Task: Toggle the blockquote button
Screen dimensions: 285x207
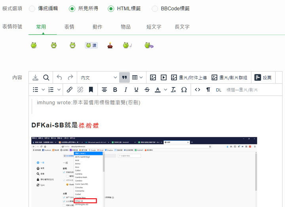Action: coord(125,78)
